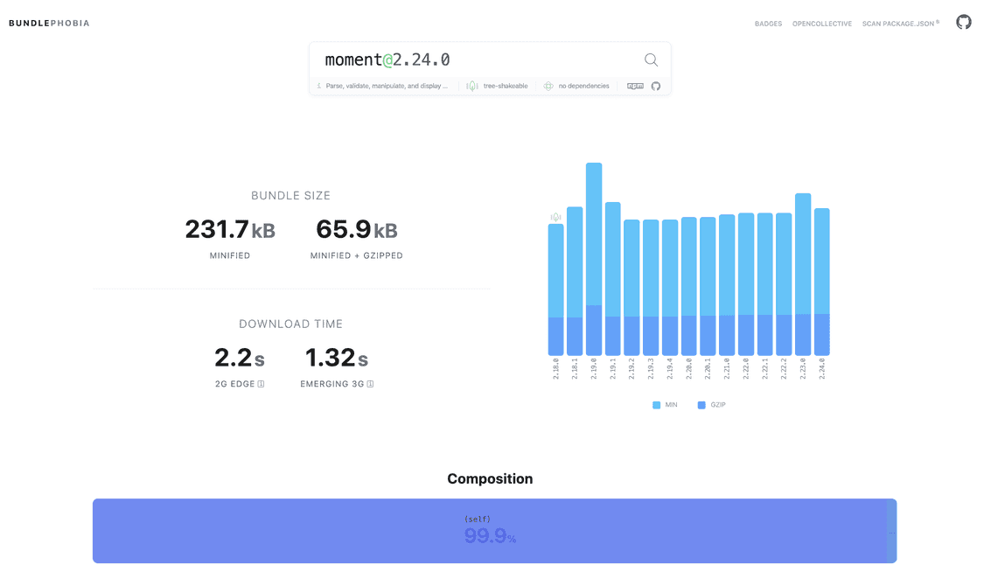The width and height of the screenshot is (984, 565).
Task: Click the tree-shakeable leaf icon
Action: [472, 86]
